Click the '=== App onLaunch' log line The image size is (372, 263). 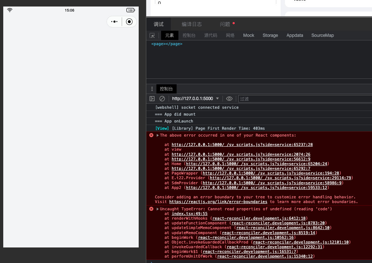(174, 121)
